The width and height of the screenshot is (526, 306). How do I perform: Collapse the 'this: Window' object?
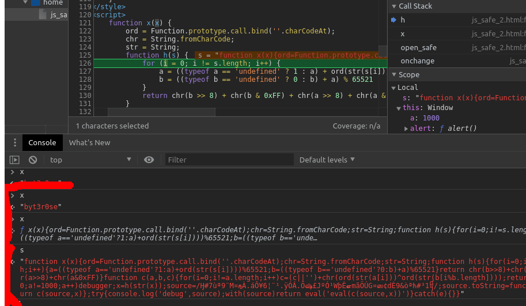point(398,108)
